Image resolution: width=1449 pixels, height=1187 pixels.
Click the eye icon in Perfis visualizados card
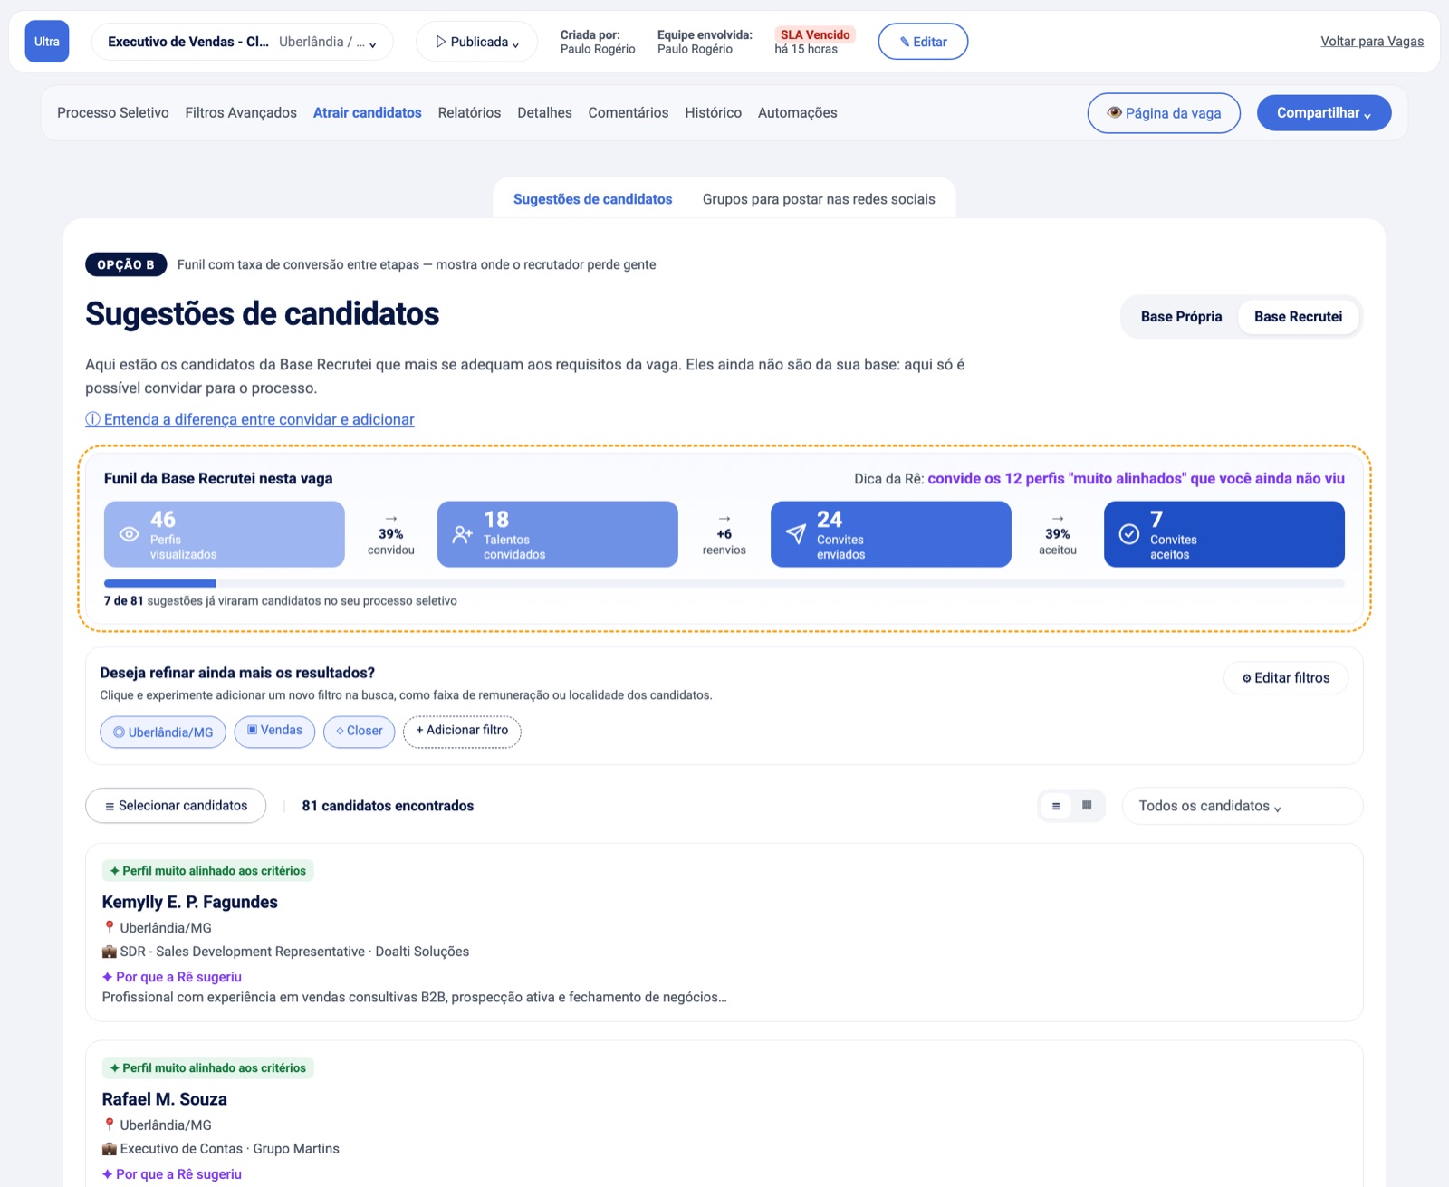pos(130,534)
